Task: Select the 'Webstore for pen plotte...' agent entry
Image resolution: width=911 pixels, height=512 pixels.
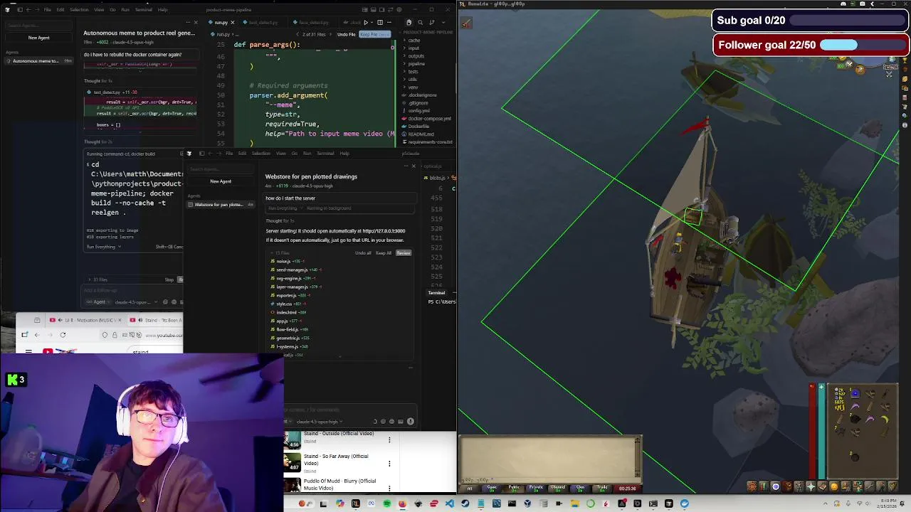Action: pos(220,205)
